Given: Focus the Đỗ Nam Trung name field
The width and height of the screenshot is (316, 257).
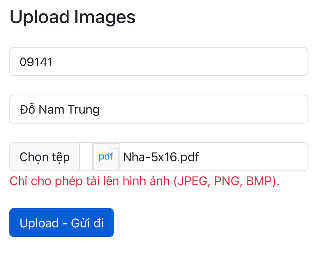Looking at the screenshot, I should (x=159, y=109).
